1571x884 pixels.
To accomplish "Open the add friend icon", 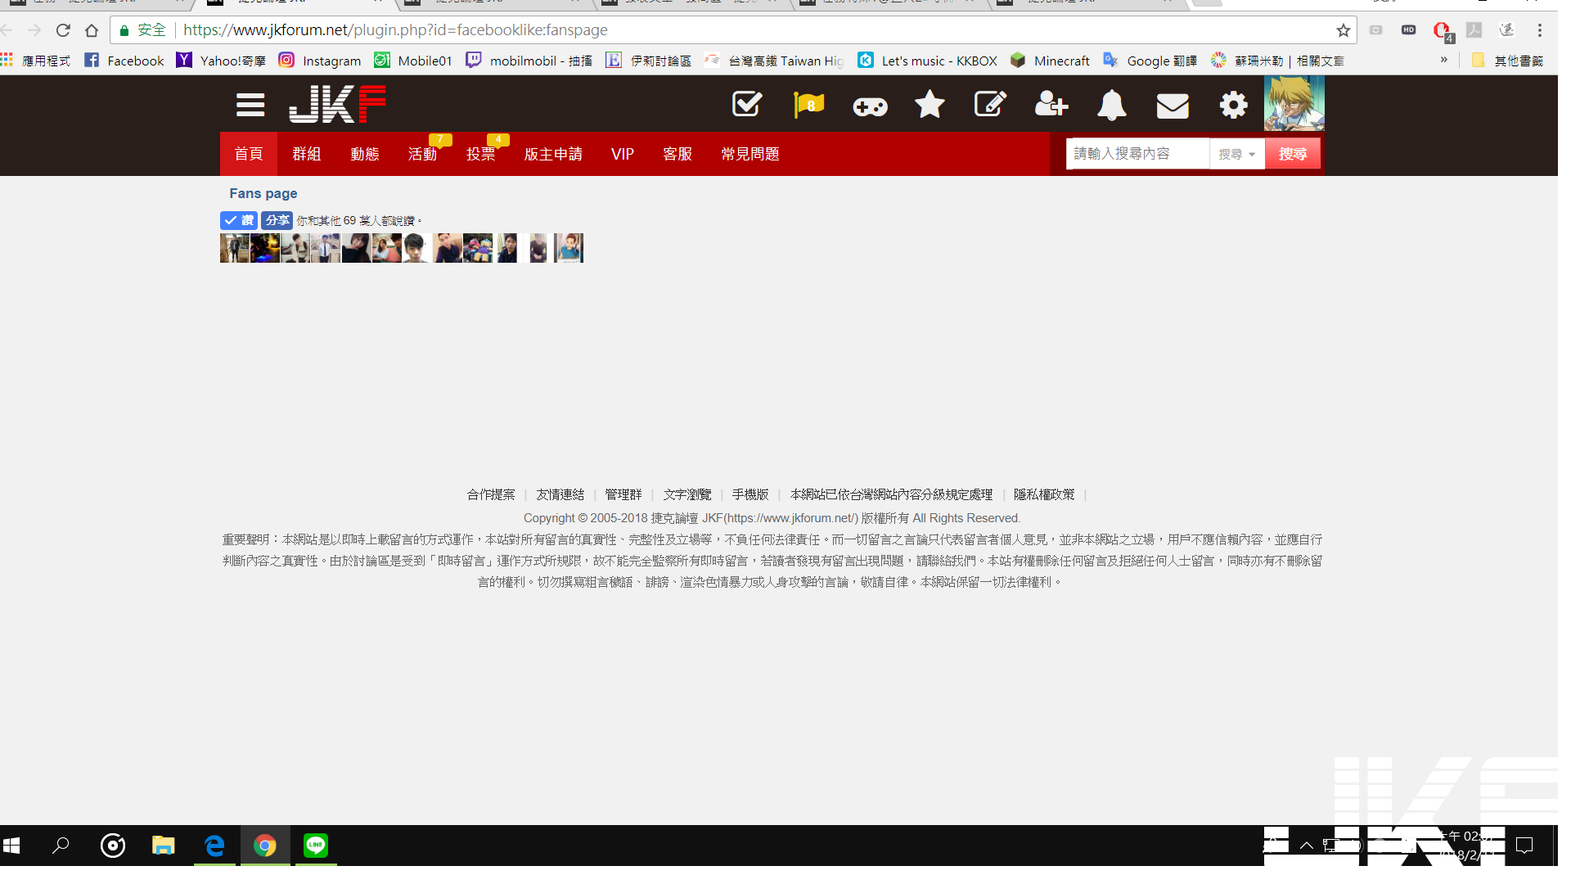I will coord(1051,104).
